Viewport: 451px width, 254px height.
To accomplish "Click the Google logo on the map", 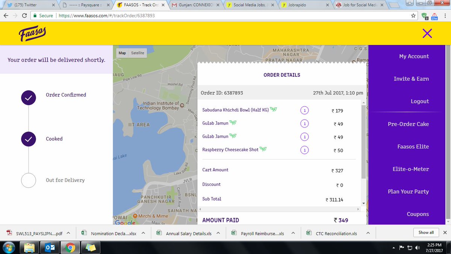I will (125, 222).
